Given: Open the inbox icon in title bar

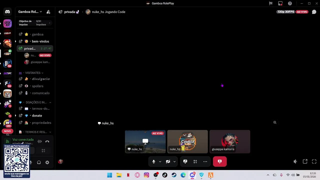Looking at the screenshot, I should [x=280, y=3].
